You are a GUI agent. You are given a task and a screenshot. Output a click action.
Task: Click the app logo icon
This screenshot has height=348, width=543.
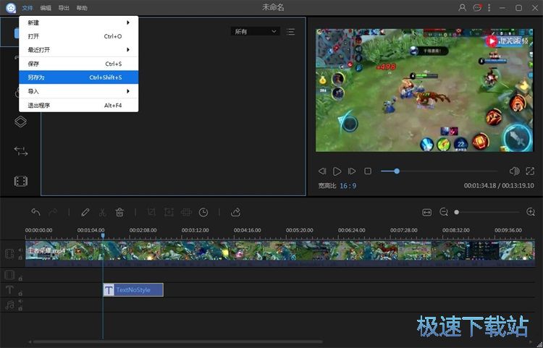click(11, 8)
